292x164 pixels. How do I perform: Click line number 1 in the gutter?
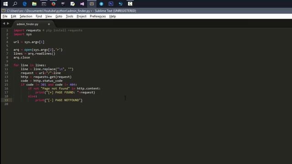[7, 31]
